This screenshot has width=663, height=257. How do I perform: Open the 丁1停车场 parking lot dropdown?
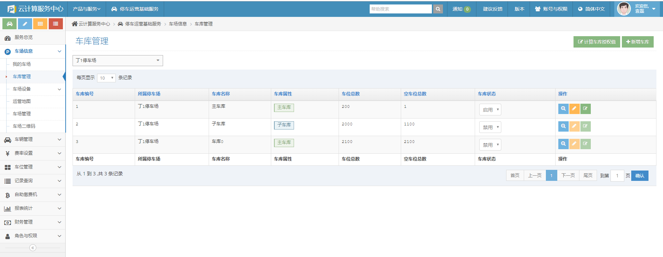click(117, 61)
